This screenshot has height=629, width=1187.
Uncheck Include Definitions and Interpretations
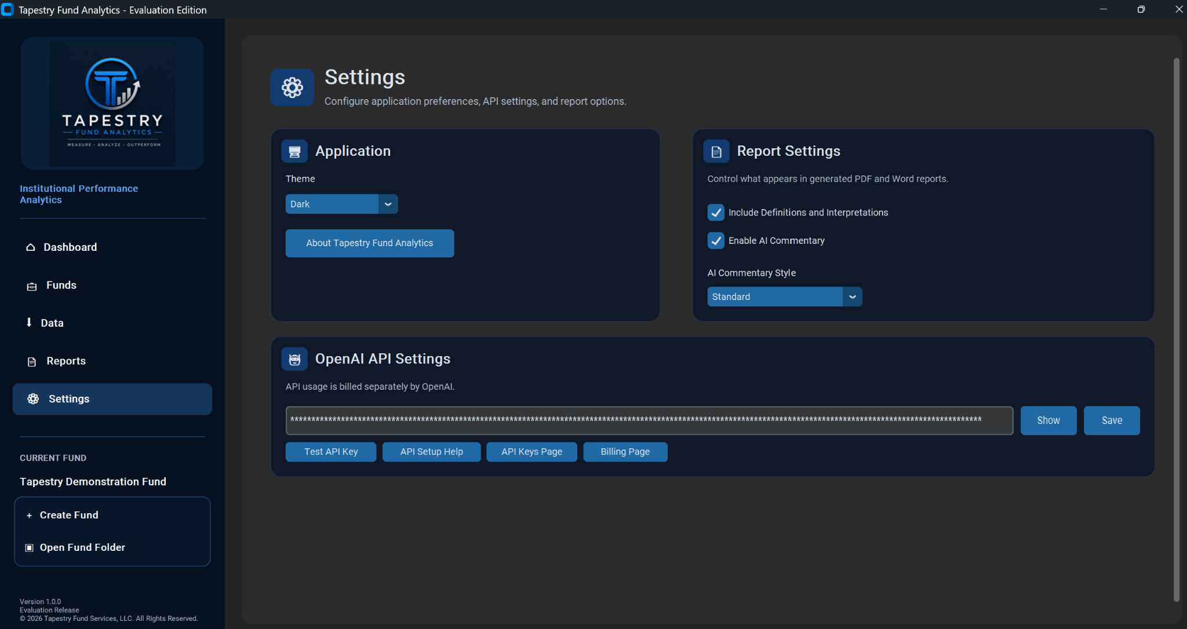[716, 213]
